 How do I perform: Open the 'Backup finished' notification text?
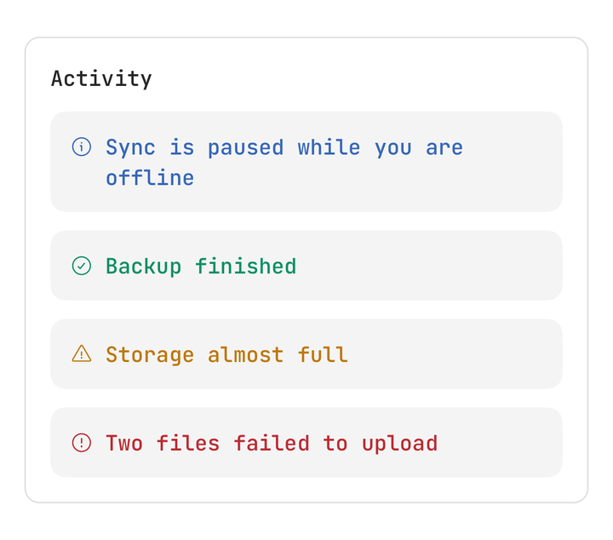(201, 267)
